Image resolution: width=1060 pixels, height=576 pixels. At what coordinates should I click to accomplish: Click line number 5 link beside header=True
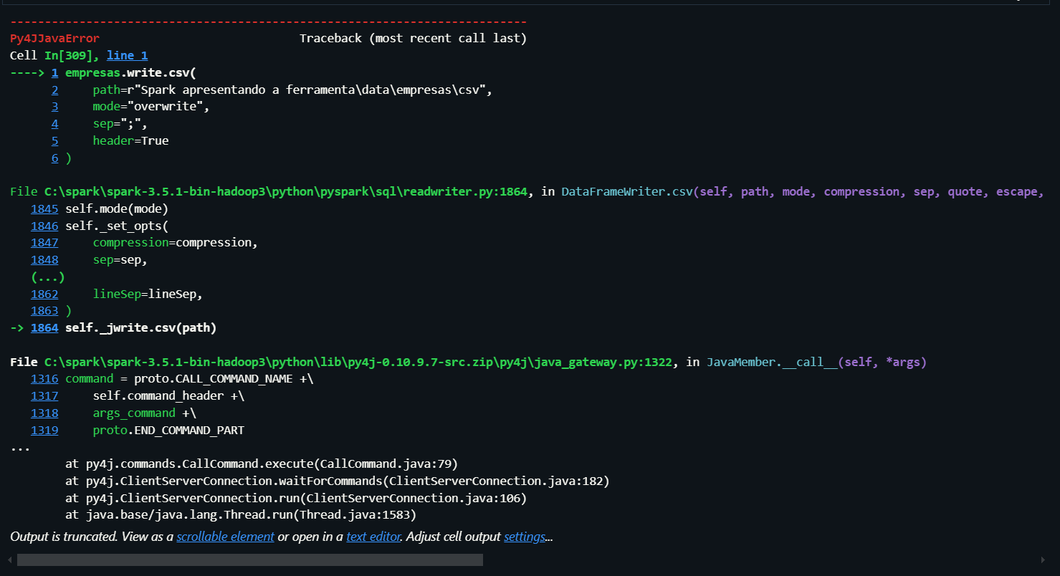pyautogui.click(x=54, y=141)
